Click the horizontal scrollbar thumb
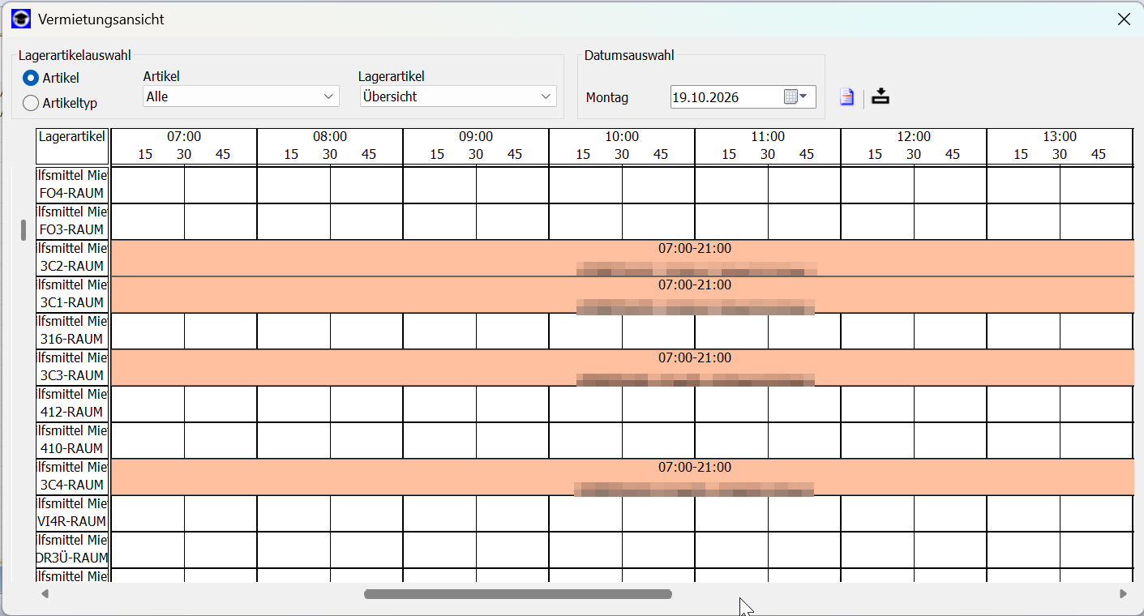Viewport: 1144px width, 616px height. click(x=518, y=594)
